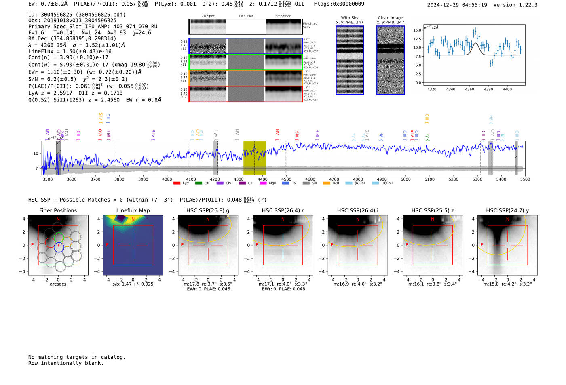Open the Lineflux Map panel
The height and width of the screenshot is (385, 566).
[x=133, y=245]
